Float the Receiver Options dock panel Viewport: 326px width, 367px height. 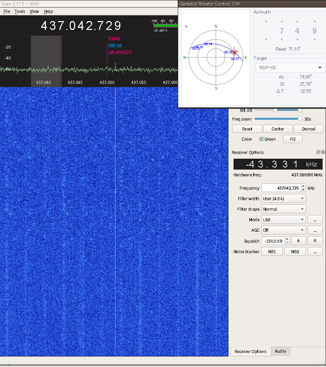coord(318,152)
